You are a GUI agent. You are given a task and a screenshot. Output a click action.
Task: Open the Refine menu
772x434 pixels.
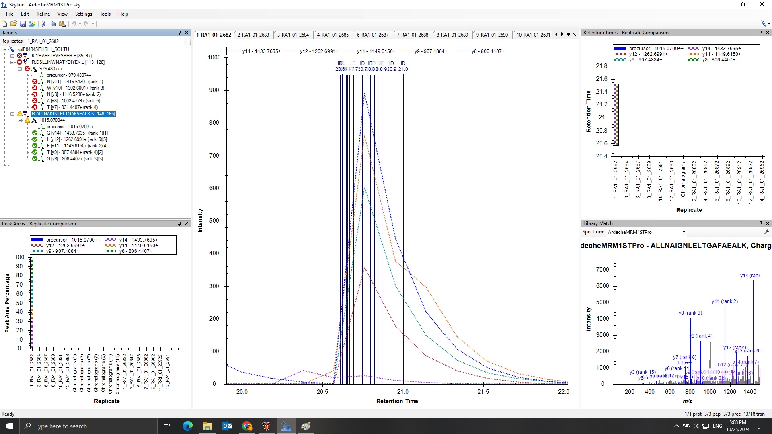point(43,14)
